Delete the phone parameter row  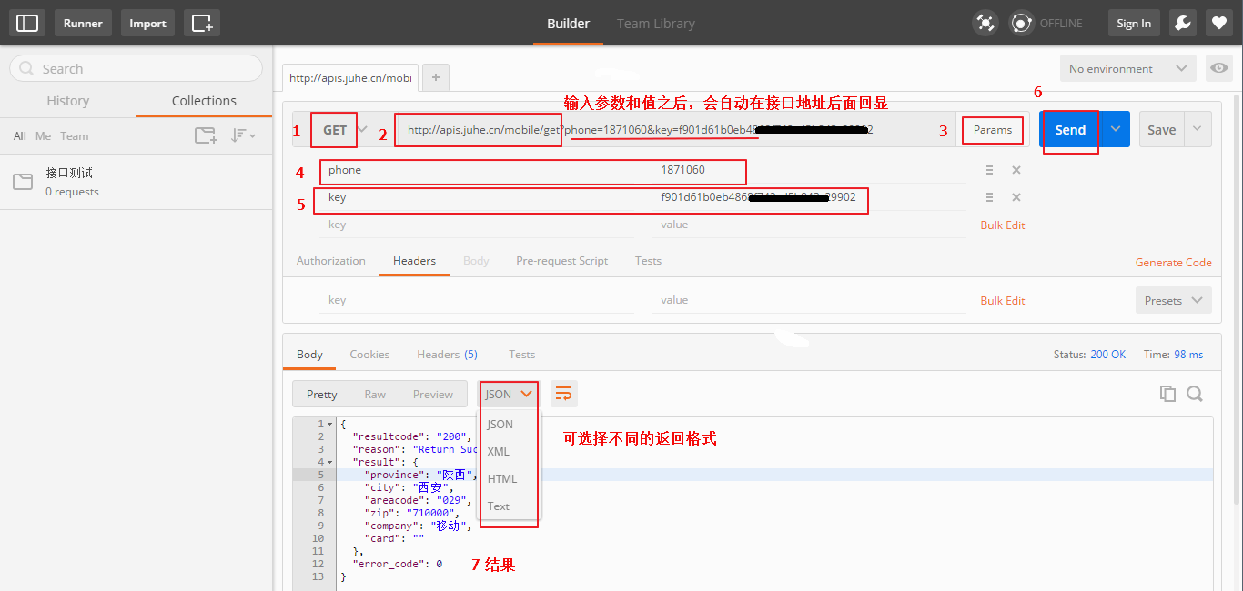[1016, 170]
